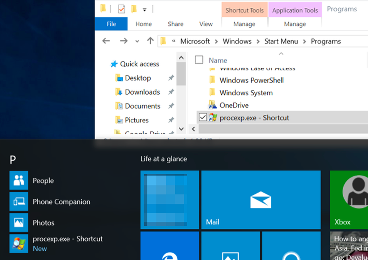
Task: Tick the select-all checkbox beside Name
Action: click(199, 60)
